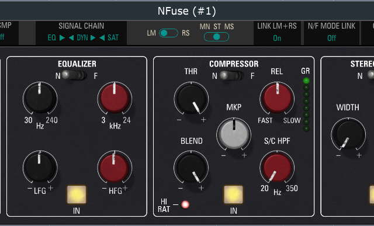The width and height of the screenshot is (374, 226).
Task: Switch the MN ST MS mode selector
Action: 216,37
